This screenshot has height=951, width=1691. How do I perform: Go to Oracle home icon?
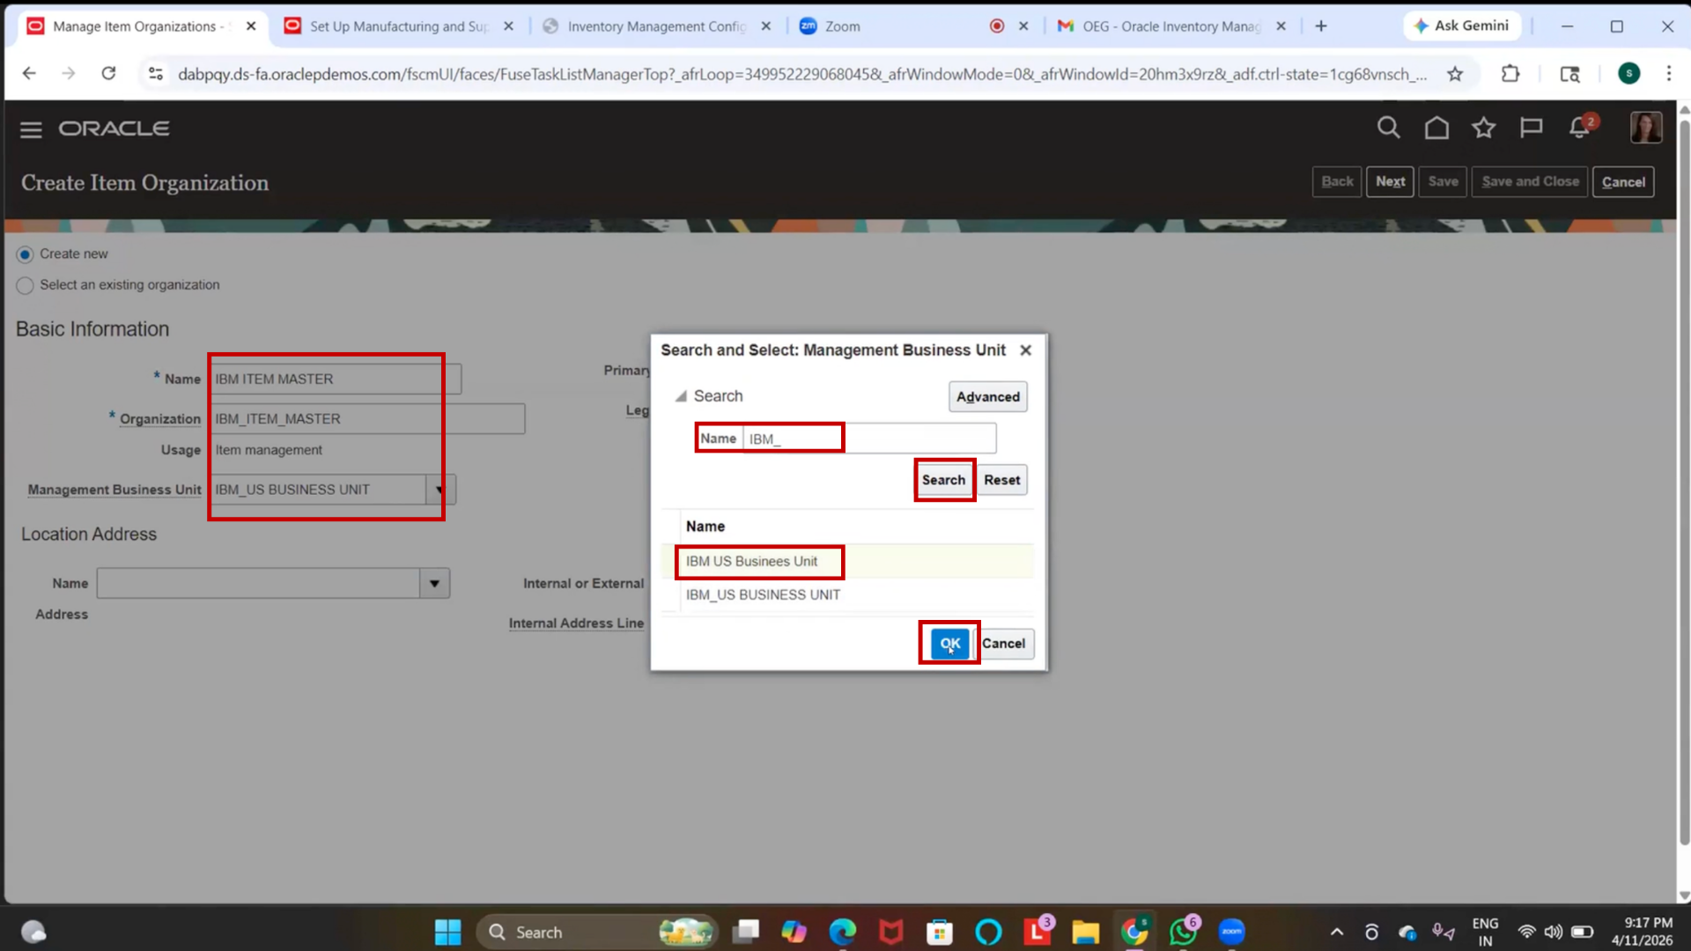[1436, 128]
